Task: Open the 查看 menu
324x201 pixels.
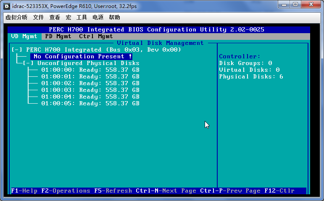Action: click(x=55, y=17)
